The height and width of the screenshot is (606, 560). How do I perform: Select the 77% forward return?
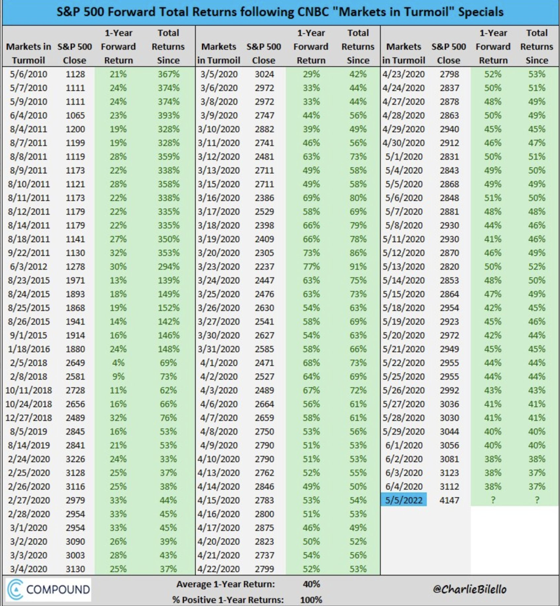311,267
